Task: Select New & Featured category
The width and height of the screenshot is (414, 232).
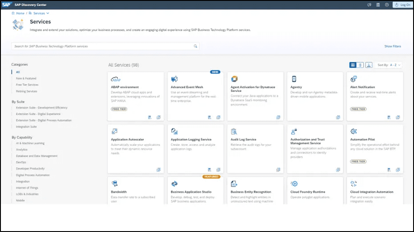Action: pos(26,79)
